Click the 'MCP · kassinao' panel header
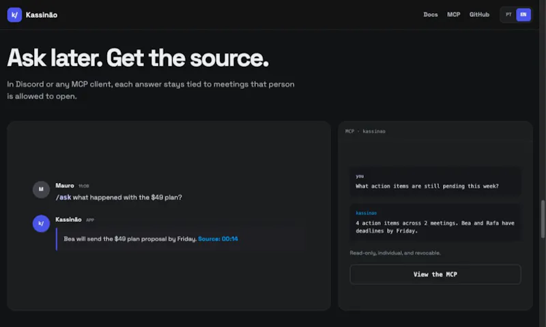Viewport: 546px width, 327px height. click(x=365, y=131)
